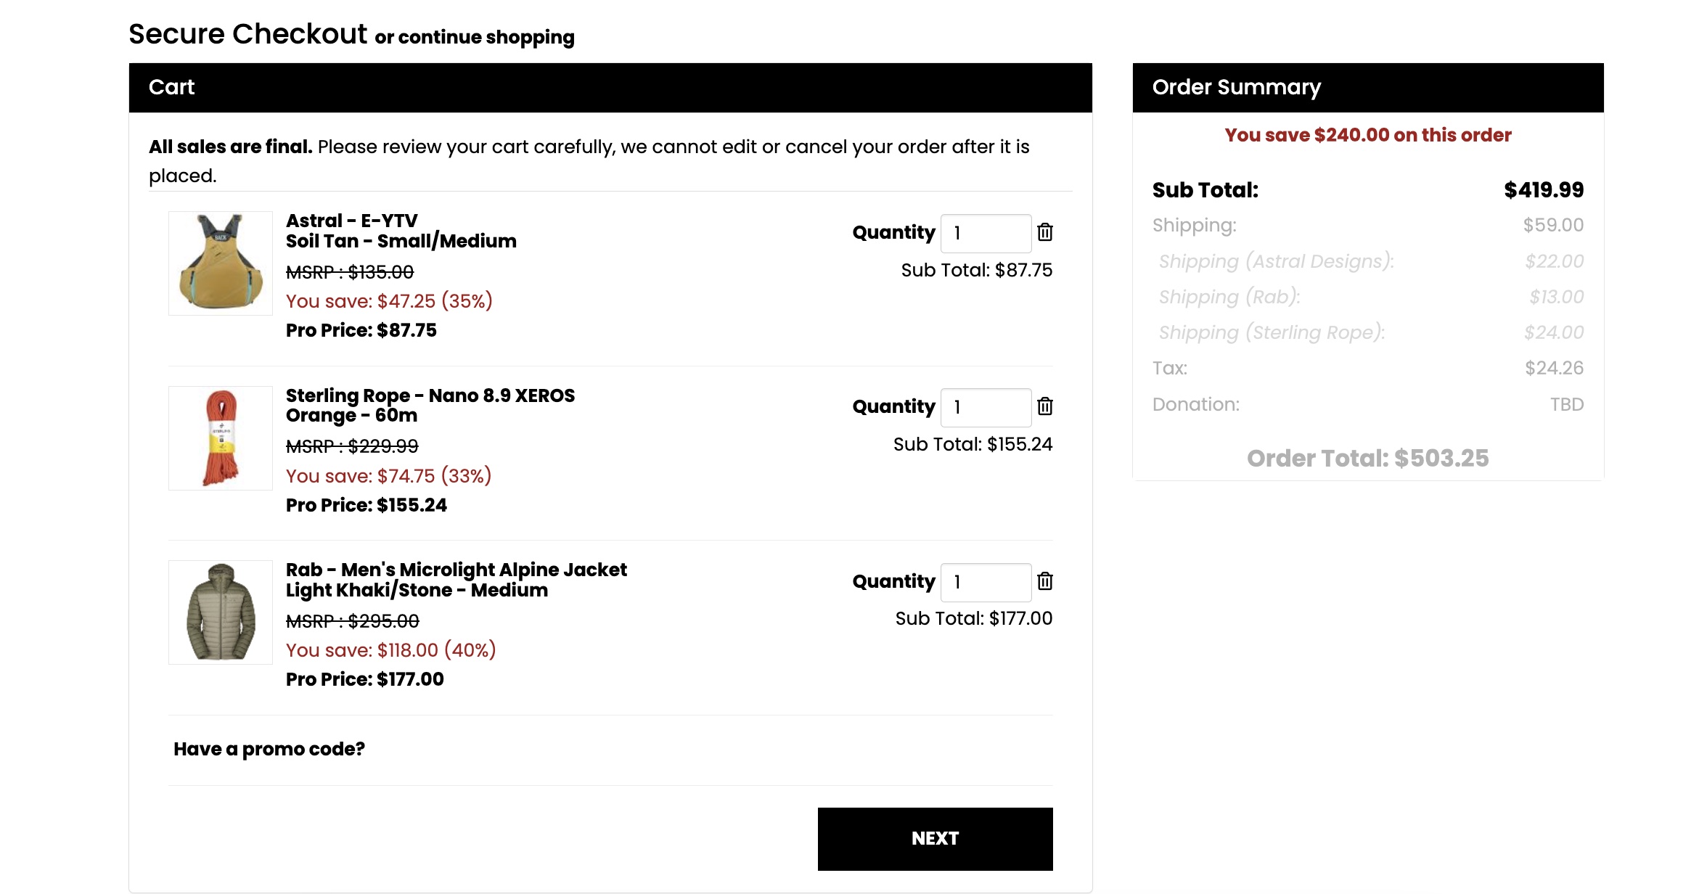Click the Order Summary header
1707x894 pixels.
tap(1237, 87)
